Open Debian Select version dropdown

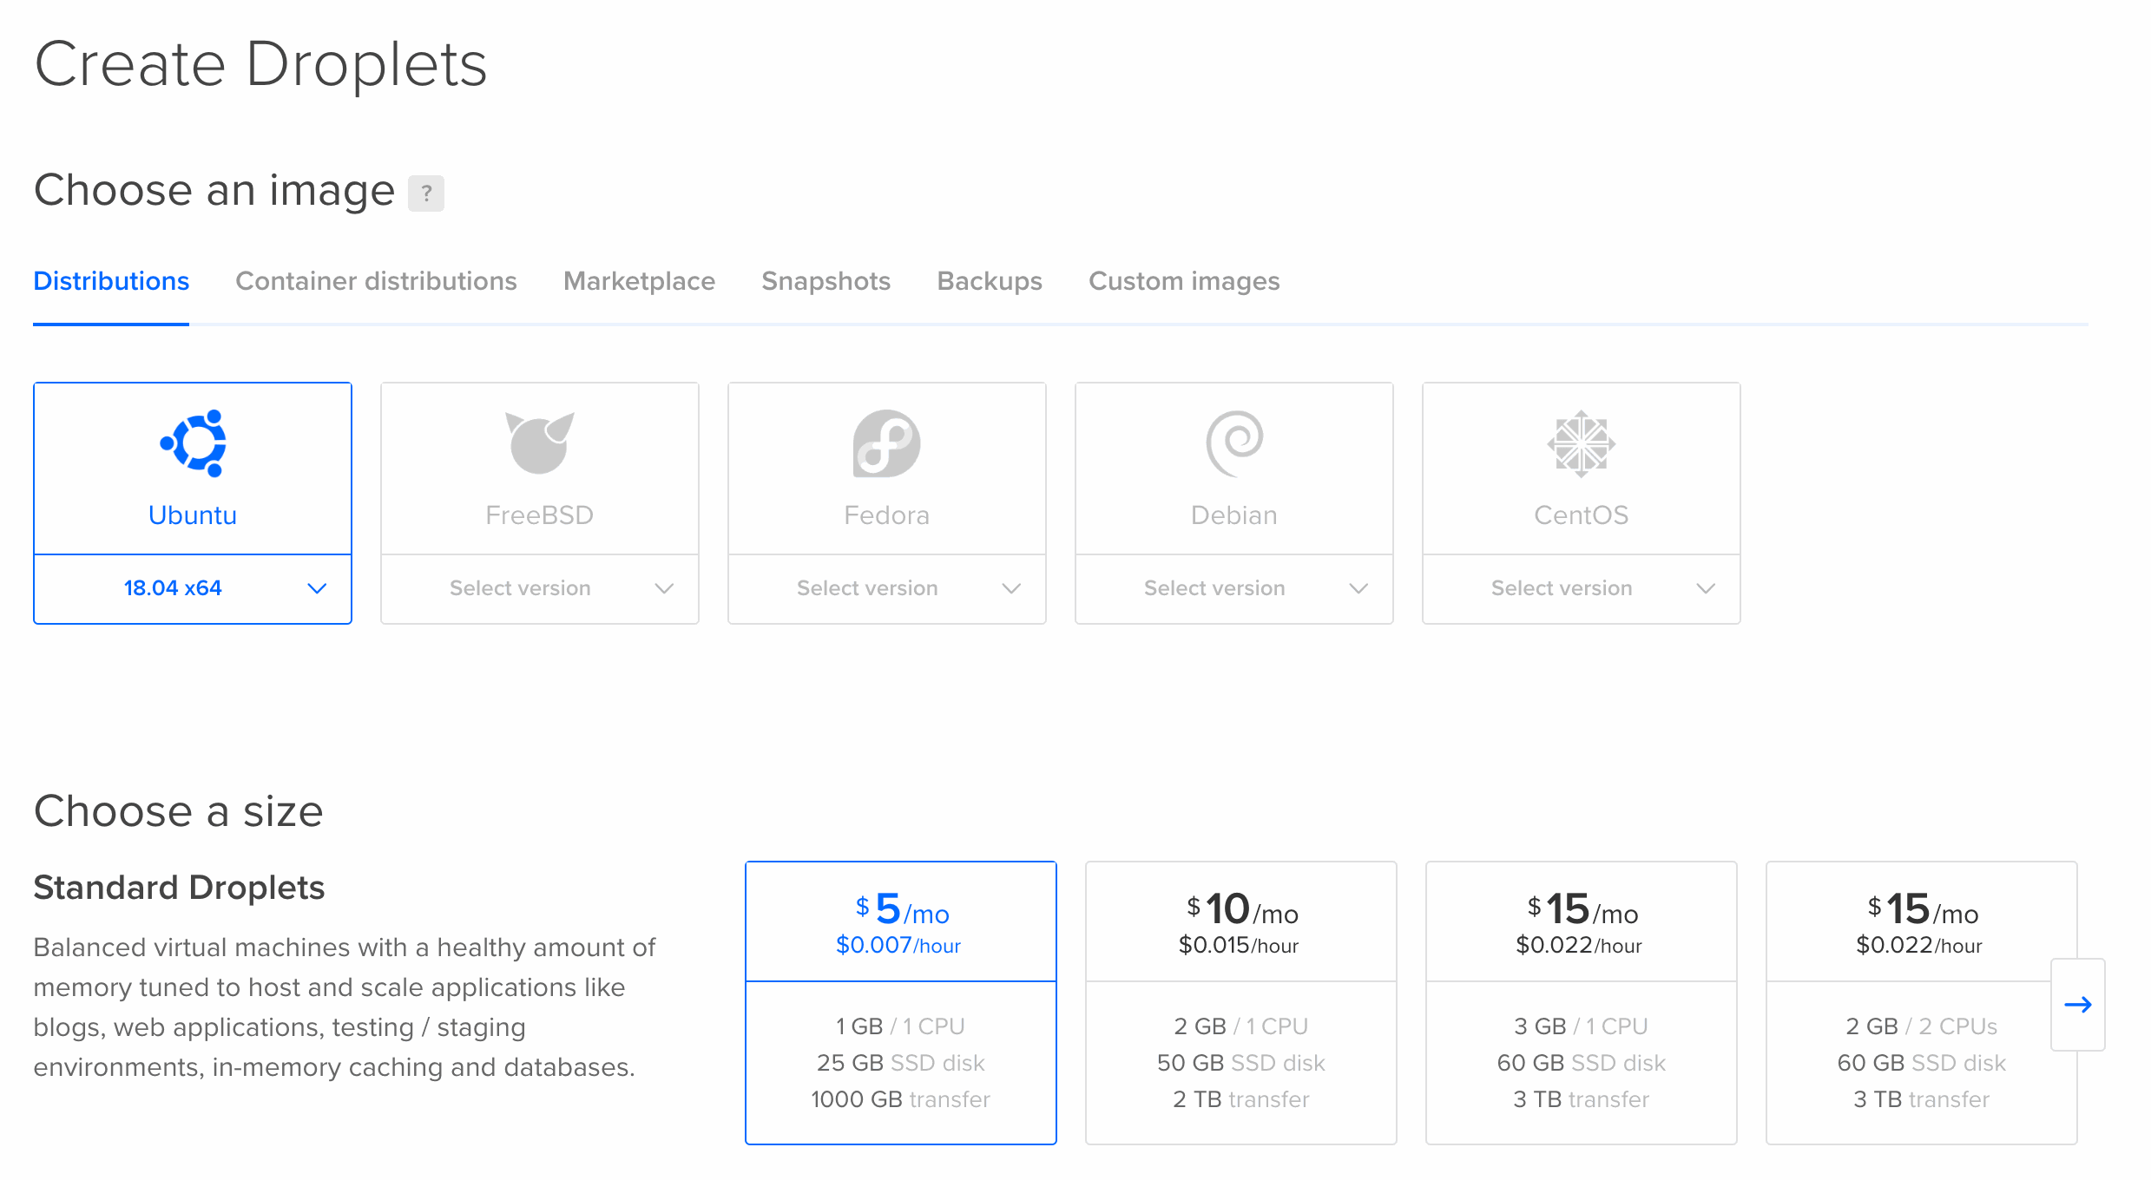tap(1234, 588)
